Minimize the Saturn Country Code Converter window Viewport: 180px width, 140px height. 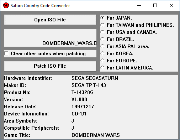coord(139,5)
